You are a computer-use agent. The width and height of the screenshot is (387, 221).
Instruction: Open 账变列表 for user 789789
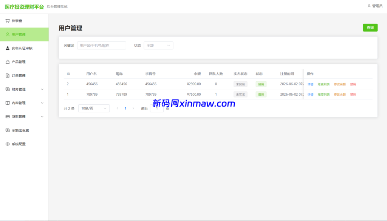(324, 94)
